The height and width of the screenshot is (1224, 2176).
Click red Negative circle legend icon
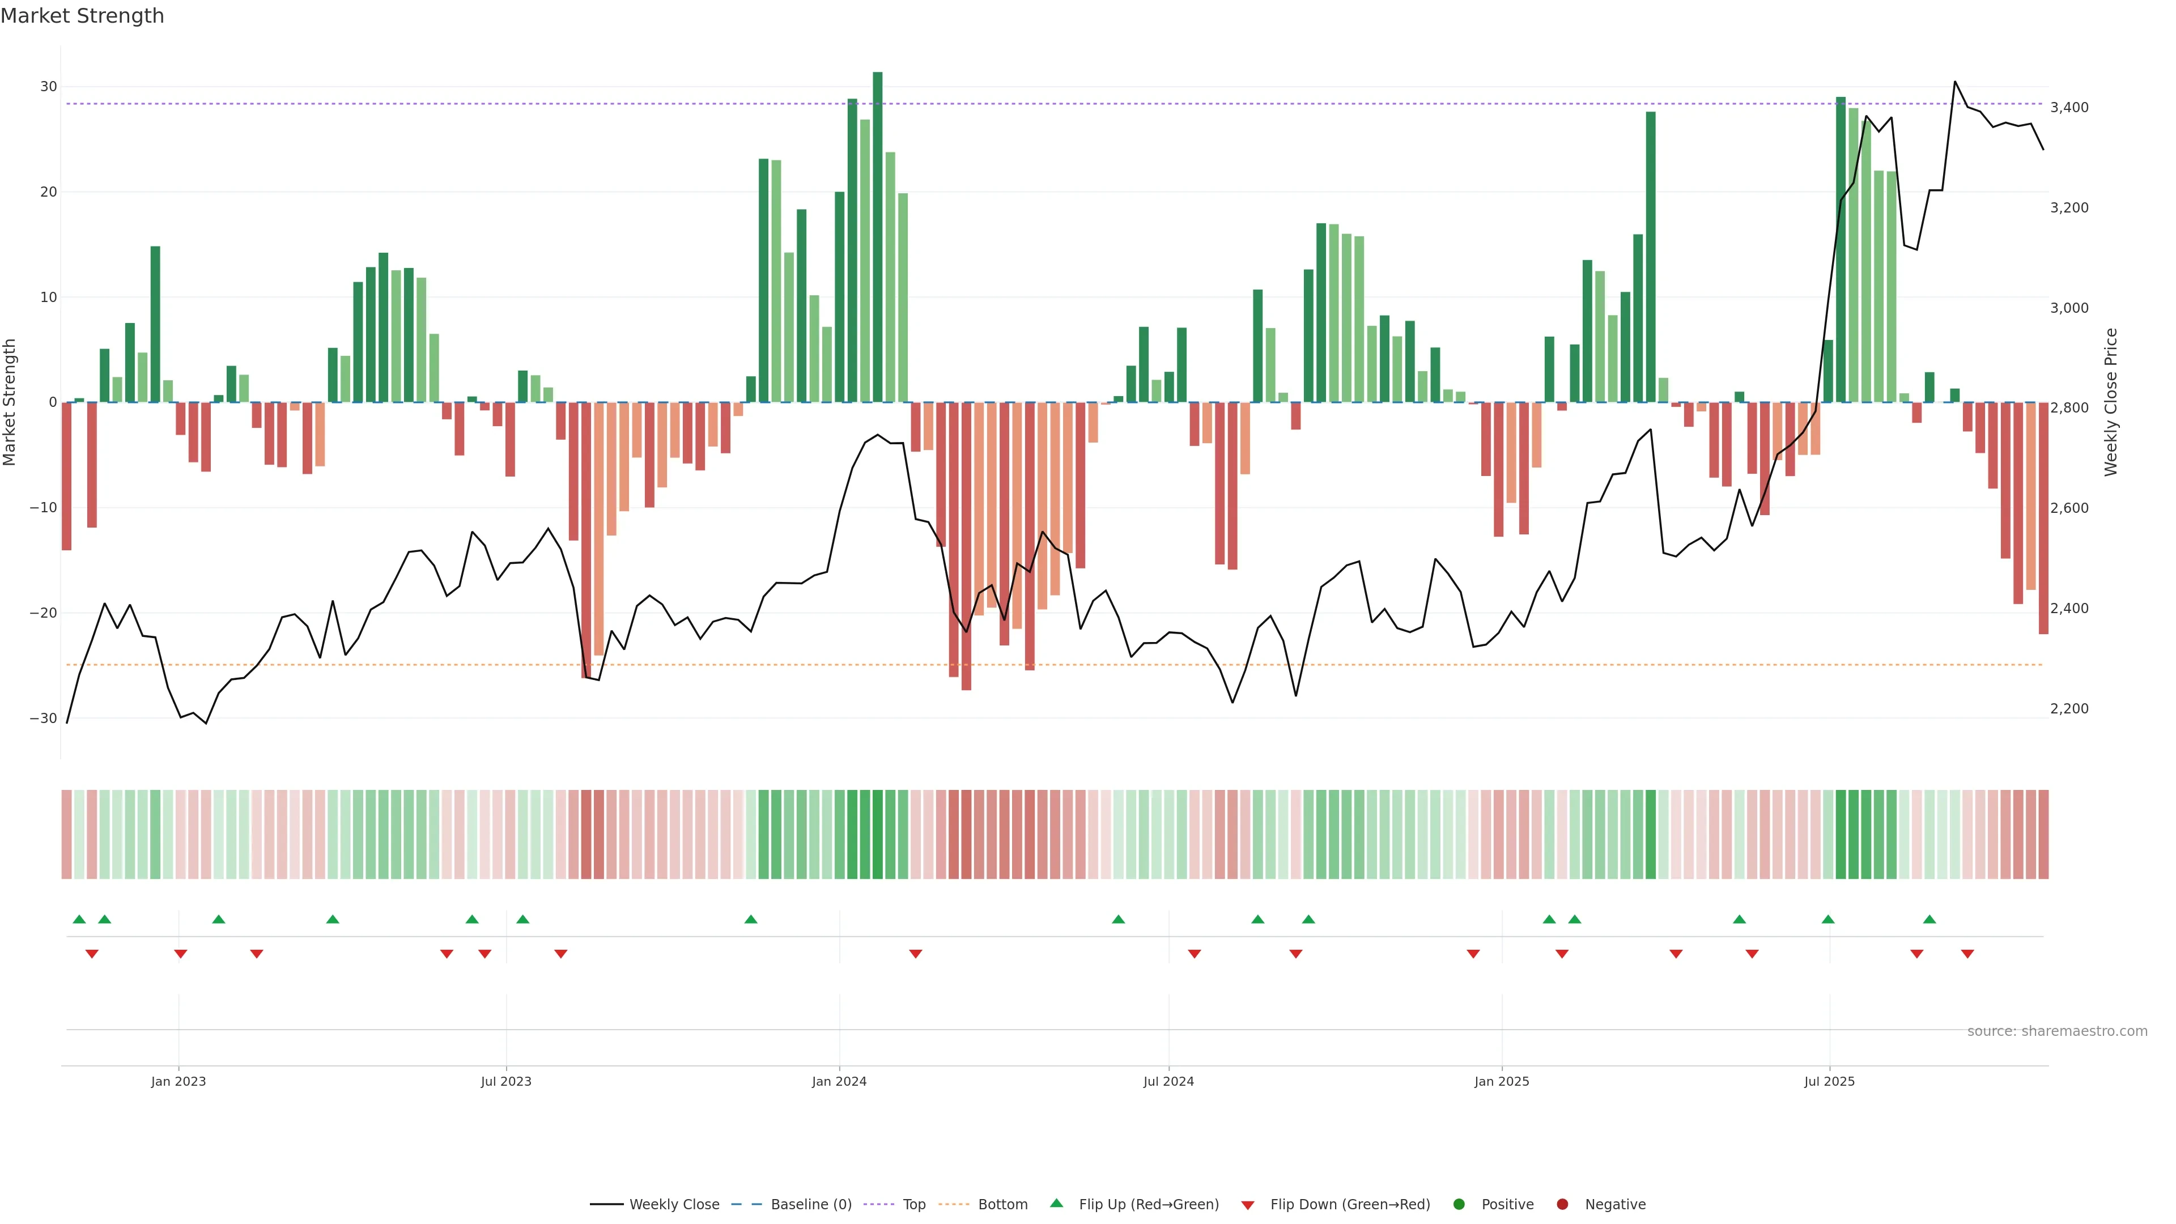1562,1204
